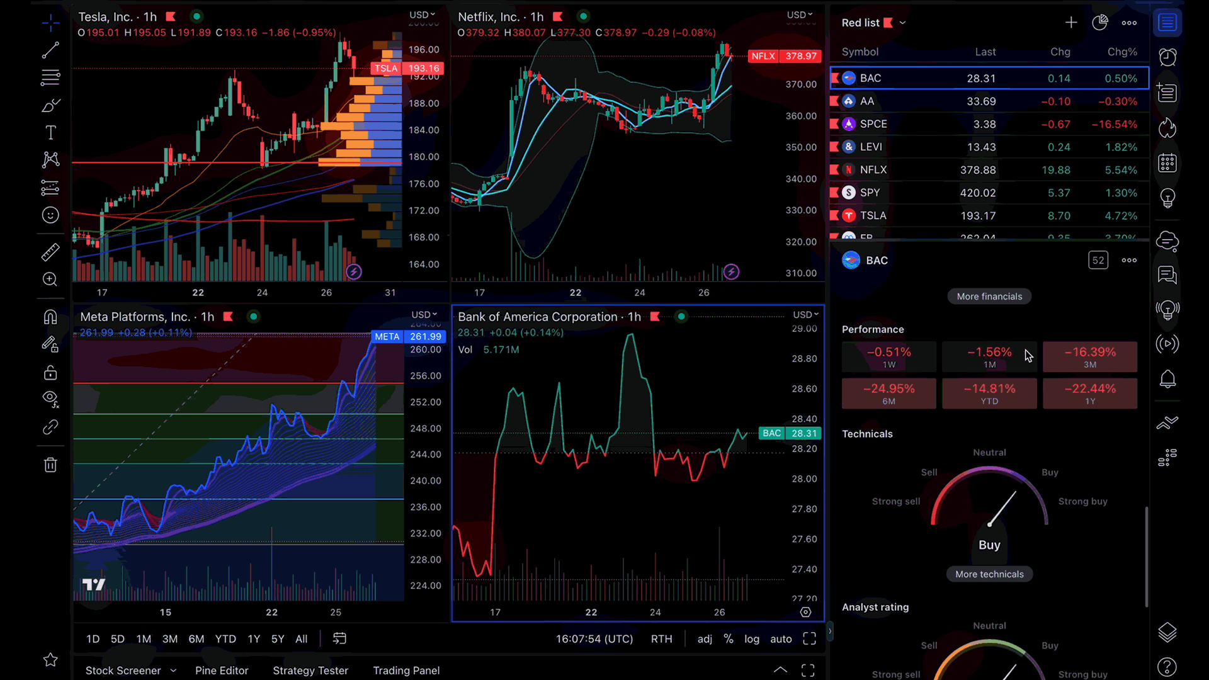Open the Strategy Tester tab
This screenshot has height=680, width=1209.
pyautogui.click(x=310, y=671)
